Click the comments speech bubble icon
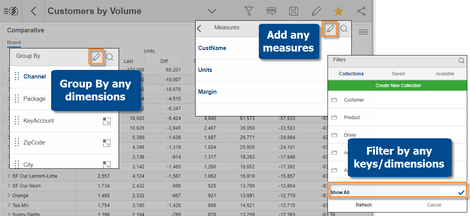 [x=271, y=11]
